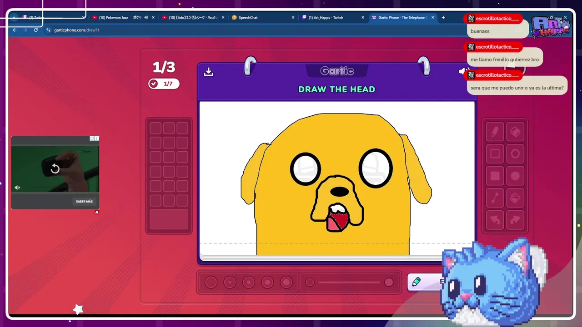Viewport: 582px width, 327px height.
Task: Redo the last undone stroke
Action: pyautogui.click(x=515, y=220)
